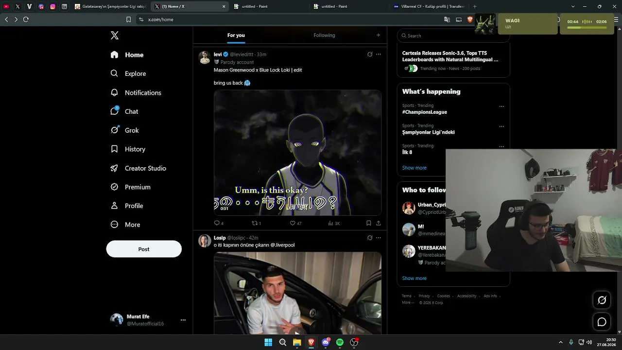Reply to levi's post

tap(219, 223)
